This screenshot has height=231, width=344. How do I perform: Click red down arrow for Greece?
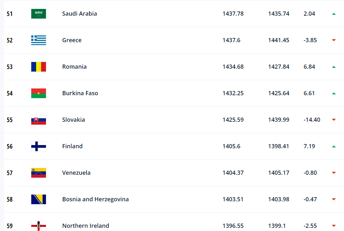pos(334,40)
